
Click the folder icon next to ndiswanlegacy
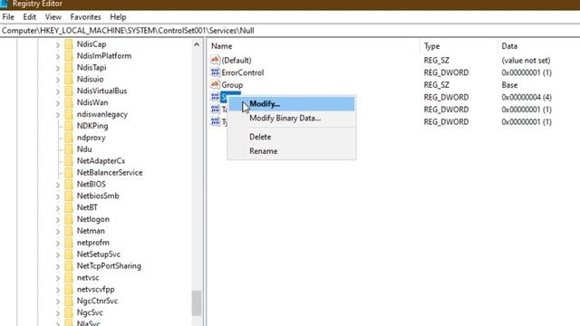coord(69,115)
